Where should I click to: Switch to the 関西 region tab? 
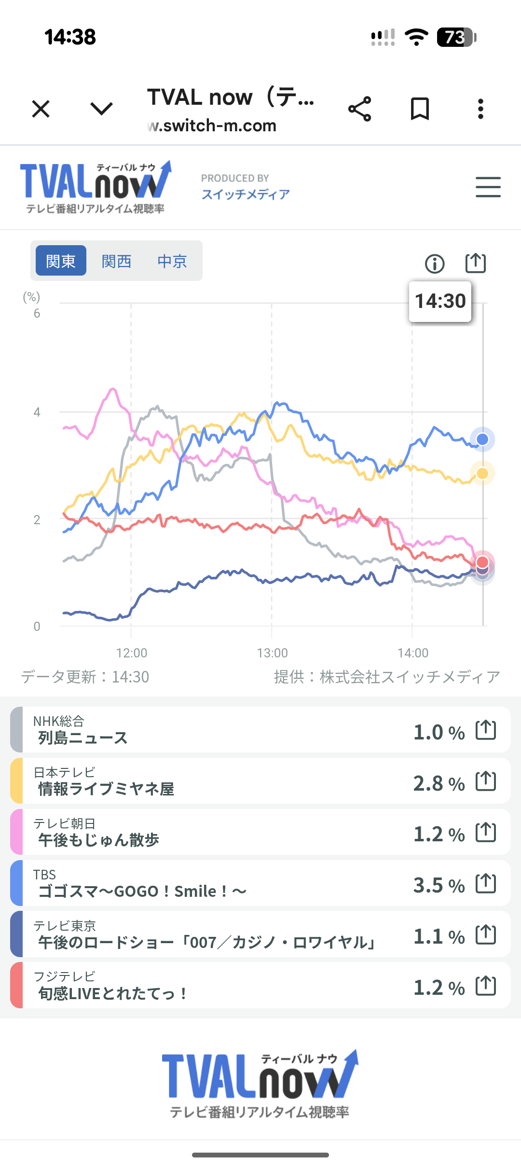116,261
